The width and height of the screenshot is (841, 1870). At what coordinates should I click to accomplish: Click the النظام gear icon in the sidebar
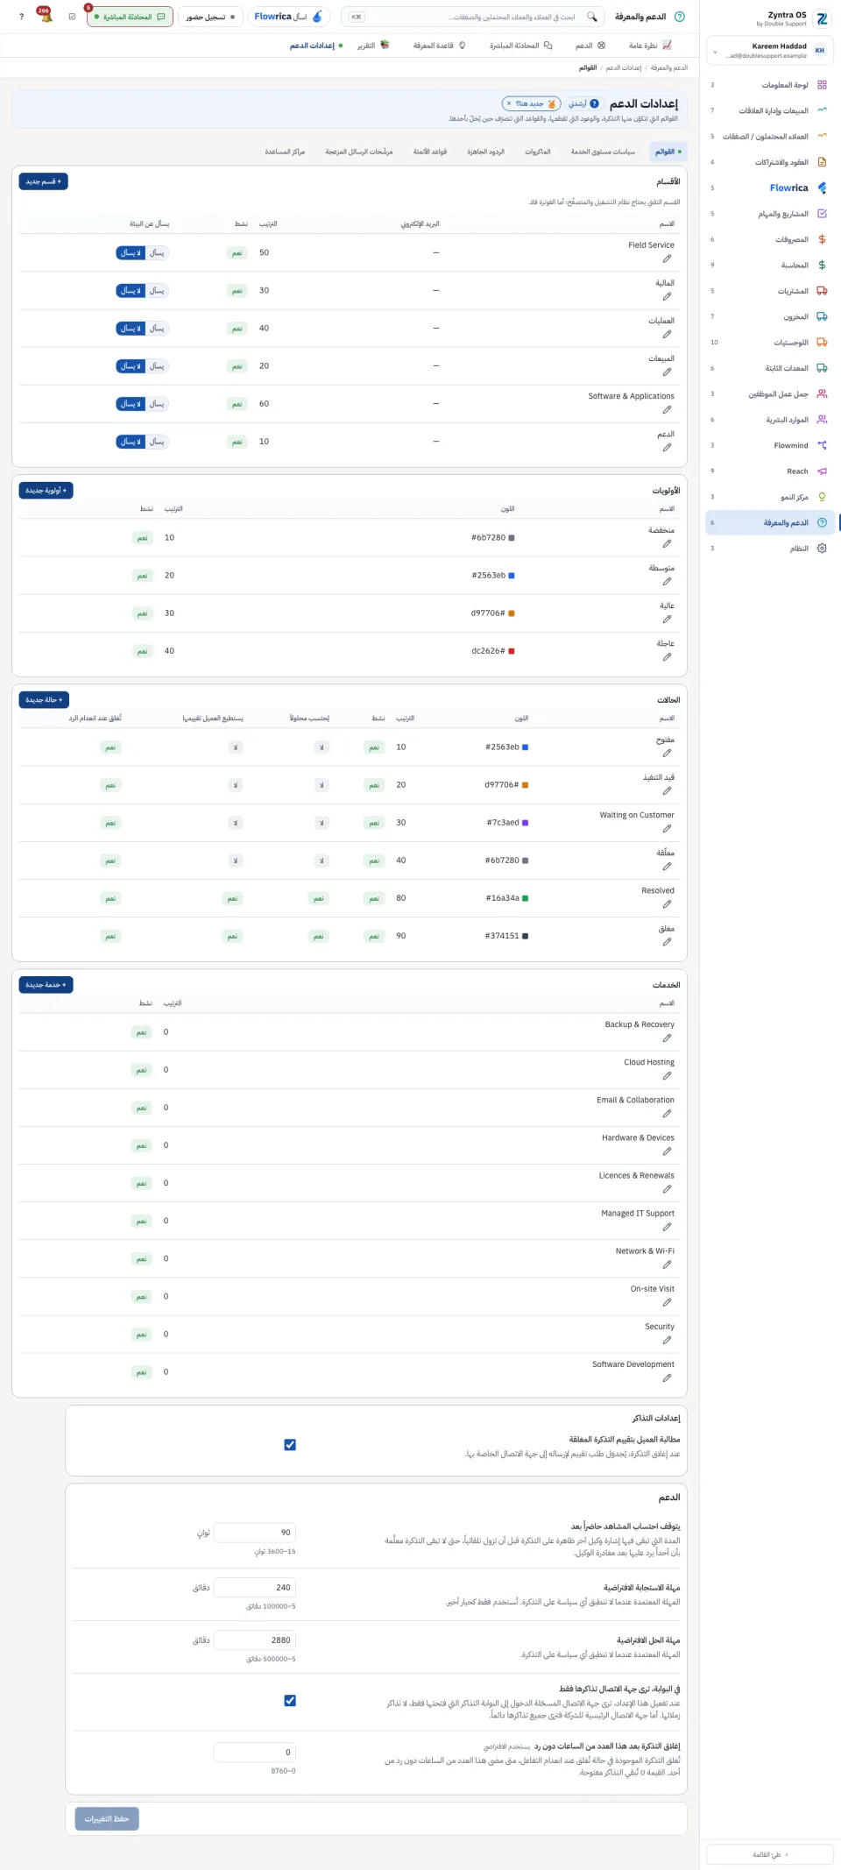pyautogui.click(x=822, y=548)
